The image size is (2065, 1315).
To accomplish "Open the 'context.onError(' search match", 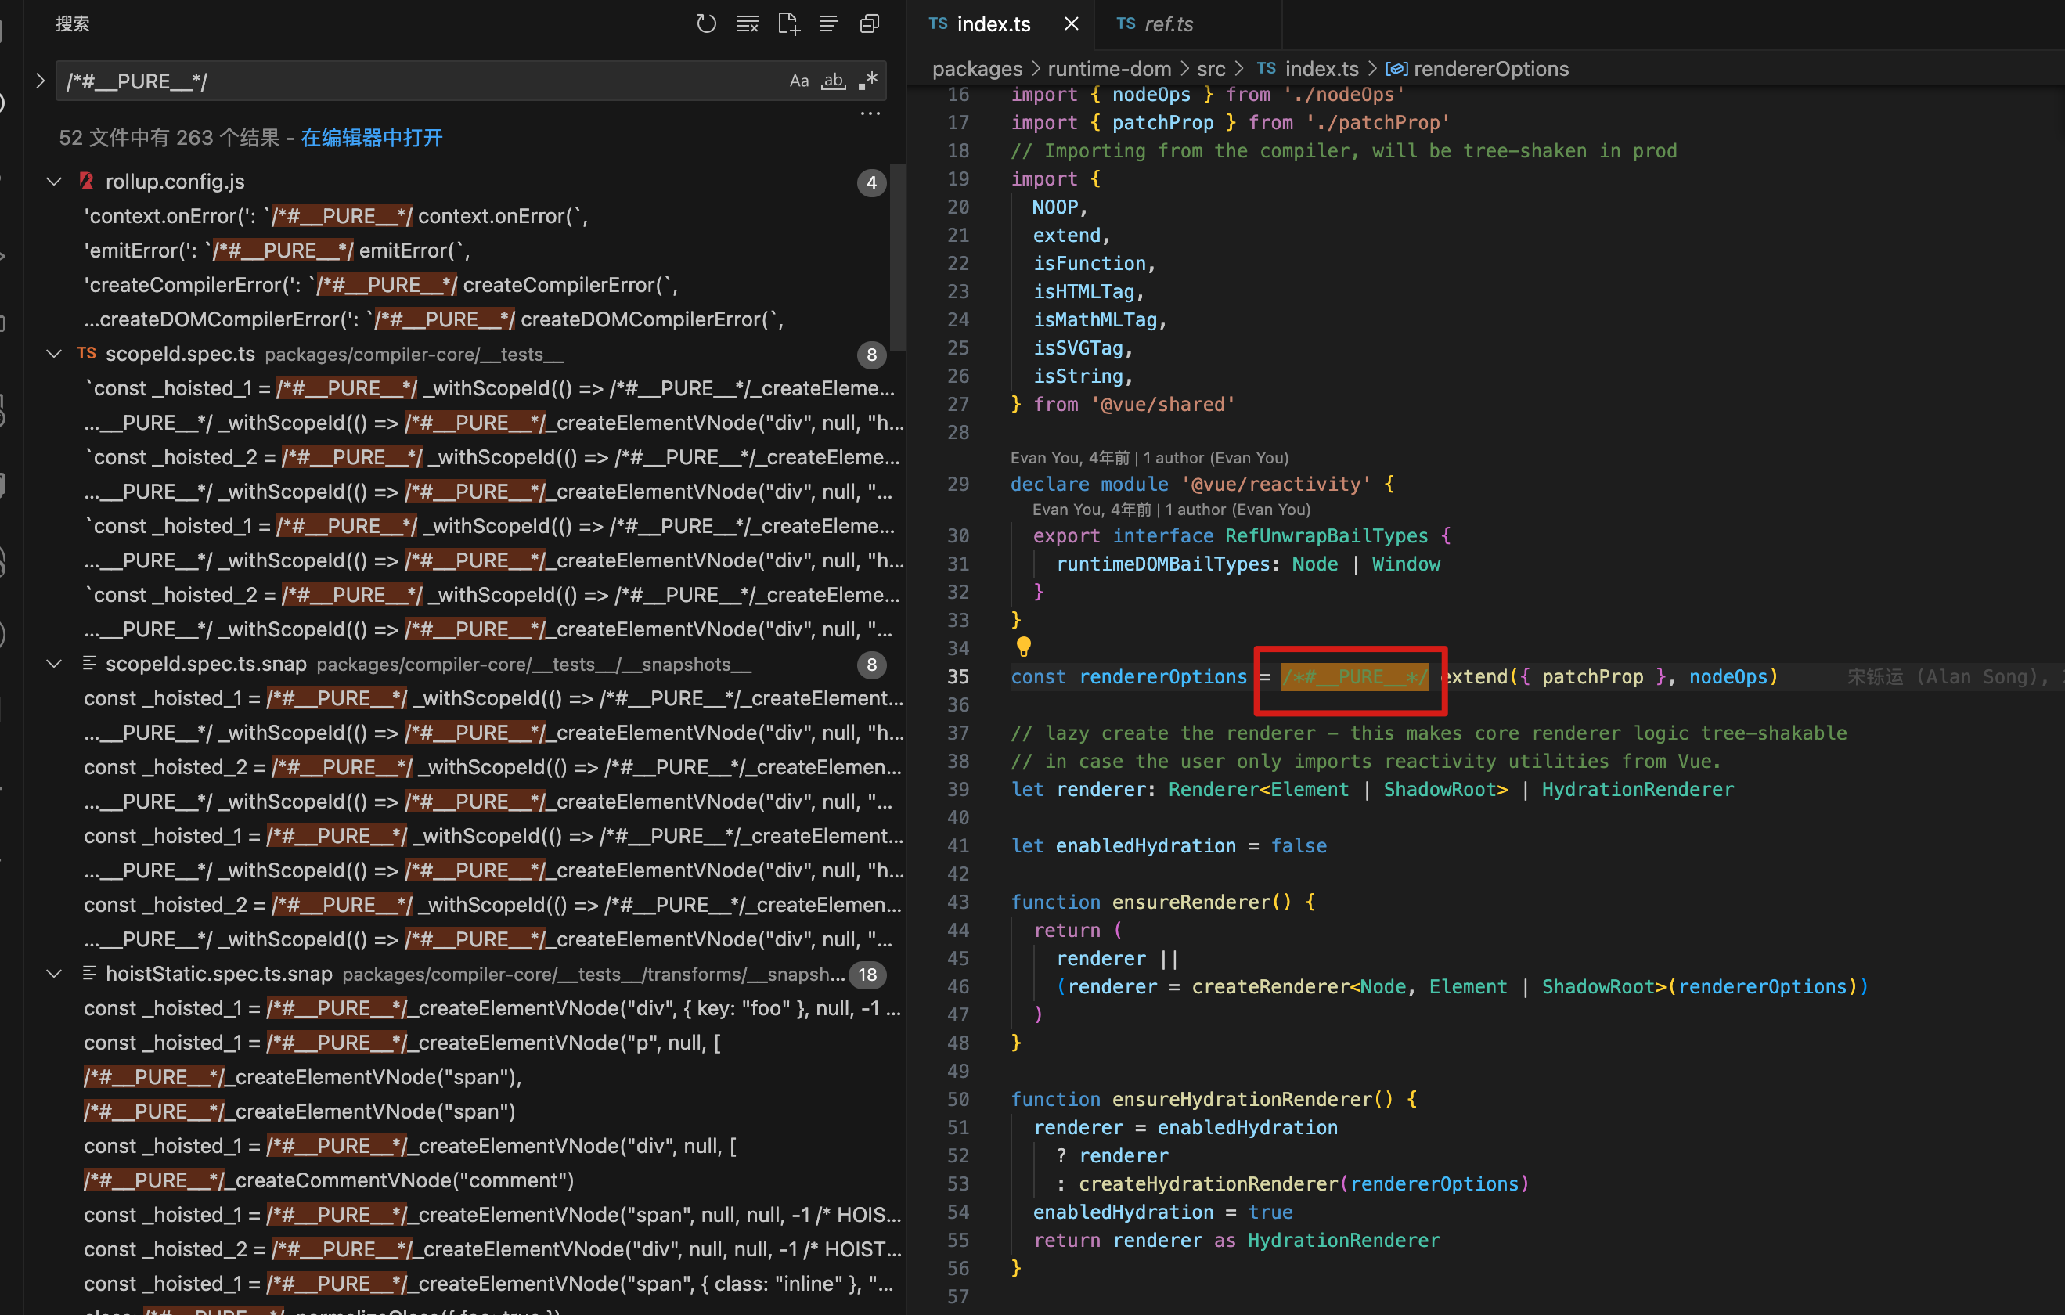I will click(336, 216).
